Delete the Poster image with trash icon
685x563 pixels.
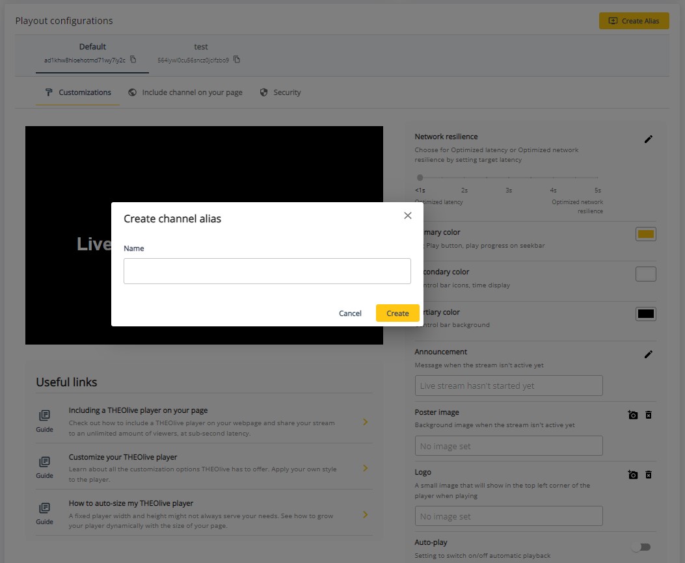pyautogui.click(x=649, y=414)
